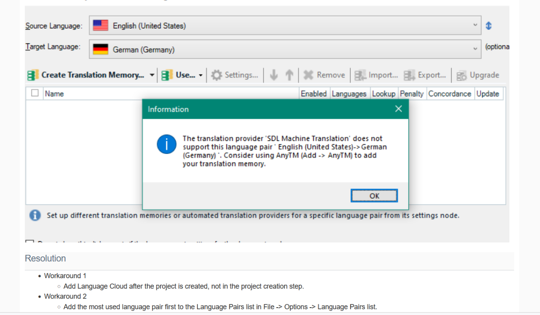Click the move up arrow icon
This screenshot has height=315, width=540.
[289, 75]
